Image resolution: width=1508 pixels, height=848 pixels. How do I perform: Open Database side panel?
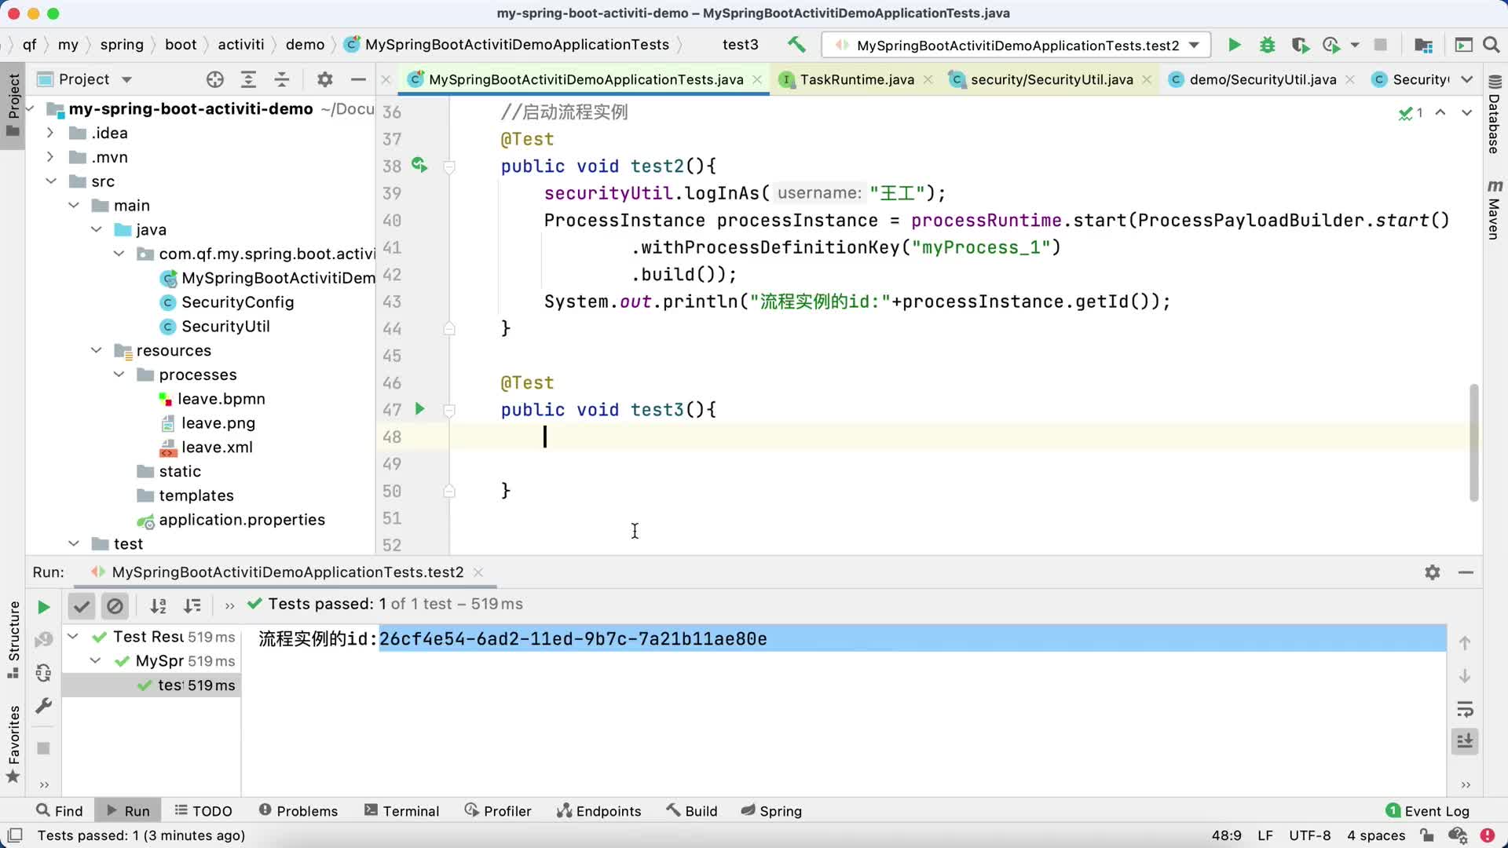coord(1494,114)
